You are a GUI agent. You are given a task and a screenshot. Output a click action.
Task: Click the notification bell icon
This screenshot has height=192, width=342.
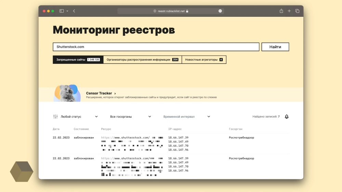tap(287, 117)
